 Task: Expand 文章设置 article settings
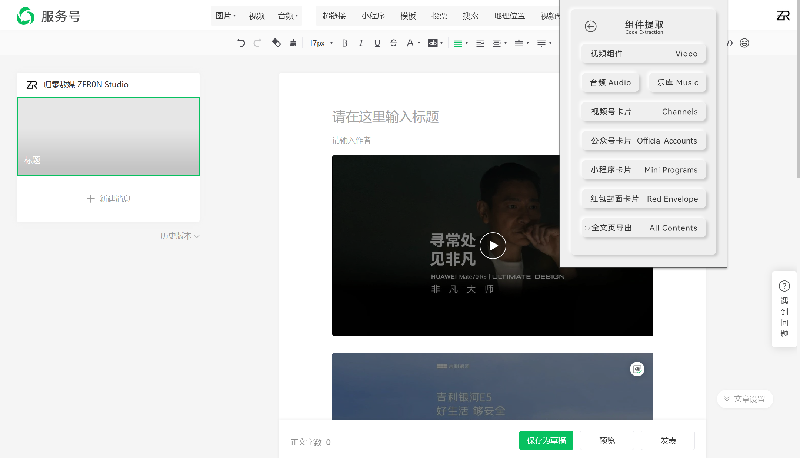point(745,399)
